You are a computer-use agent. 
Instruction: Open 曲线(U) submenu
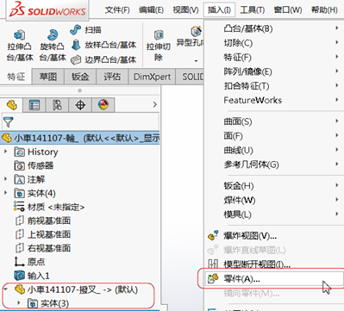tap(274, 150)
